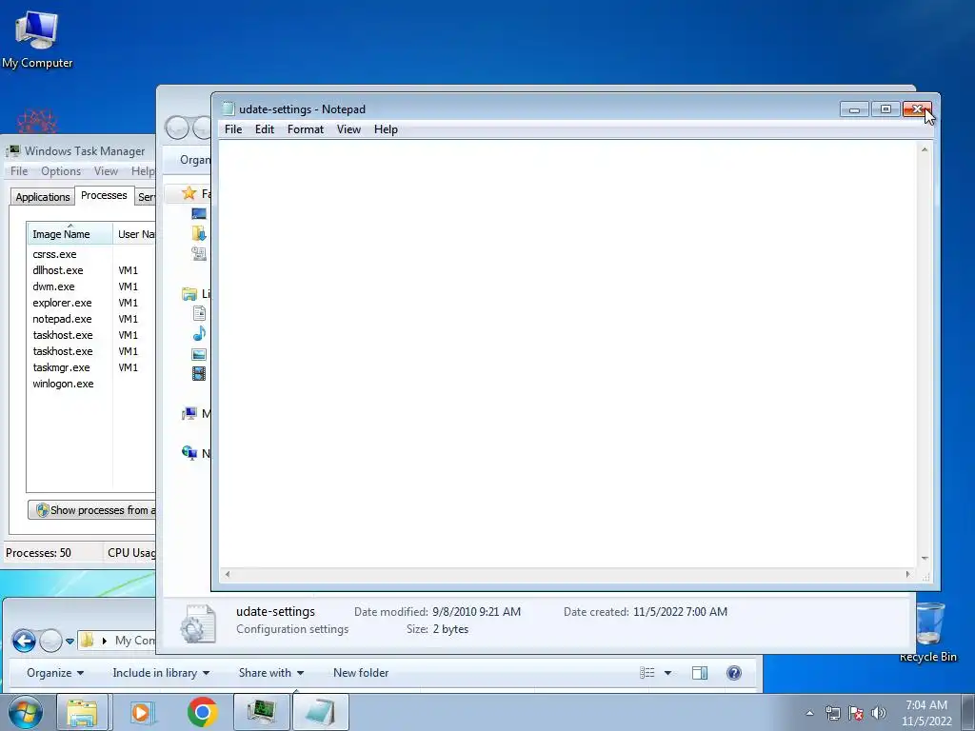Open the Action Center flag tray icon
Image resolution: width=975 pixels, height=731 pixels.
point(856,712)
